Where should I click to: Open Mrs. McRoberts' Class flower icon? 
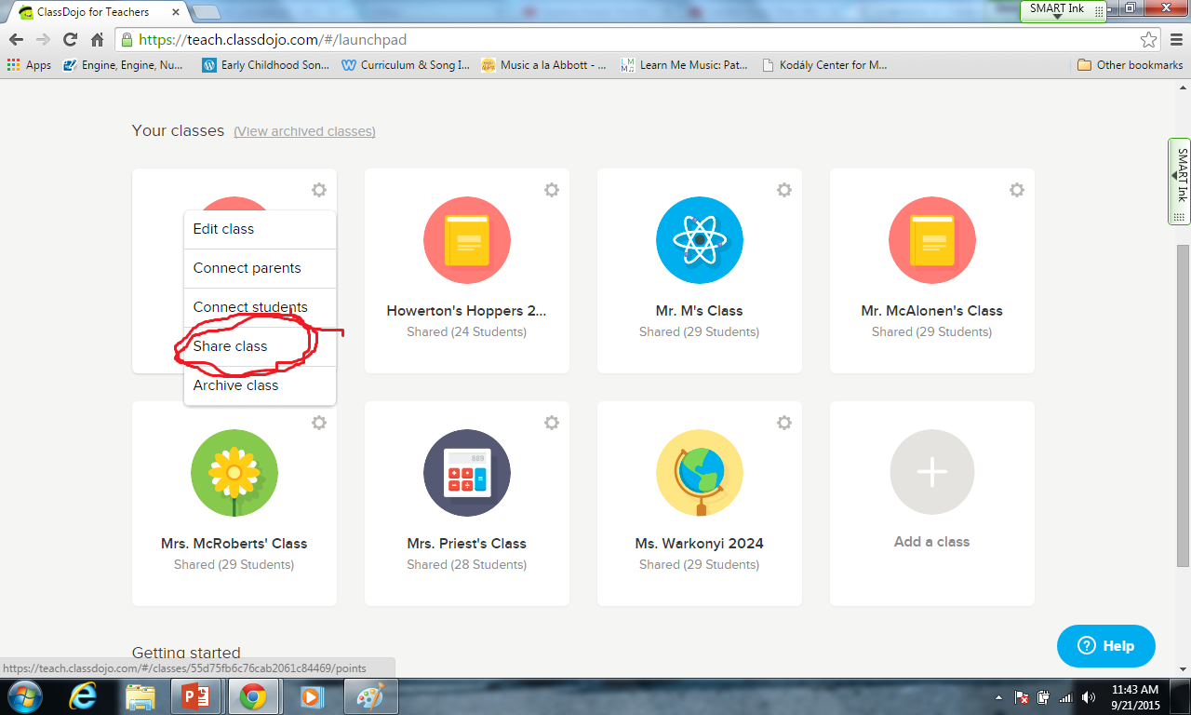[234, 473]
